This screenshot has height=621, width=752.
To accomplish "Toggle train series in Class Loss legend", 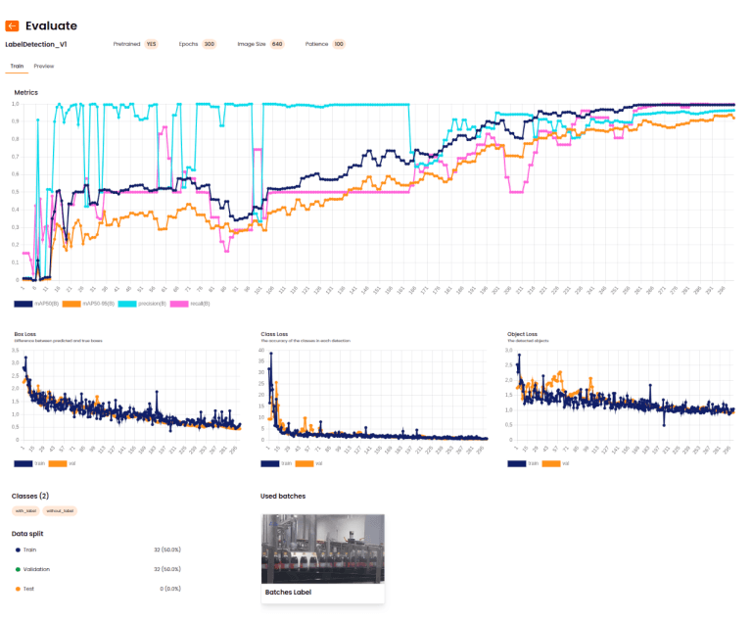I will tap(270, 463).
